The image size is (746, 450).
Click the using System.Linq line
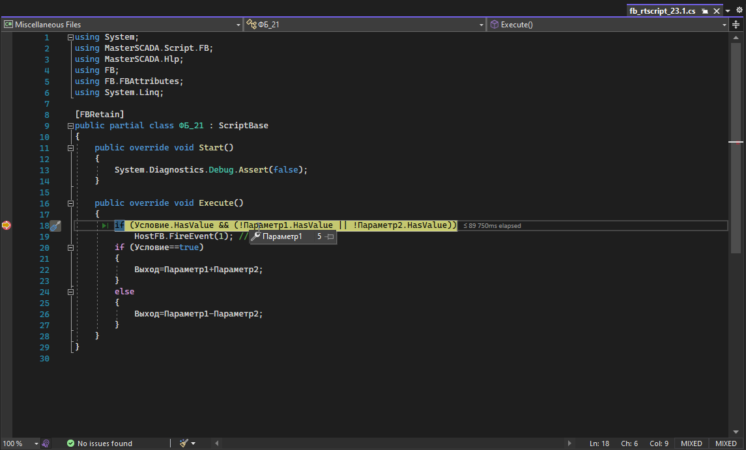pyautogui.click(x=119, y=92)
